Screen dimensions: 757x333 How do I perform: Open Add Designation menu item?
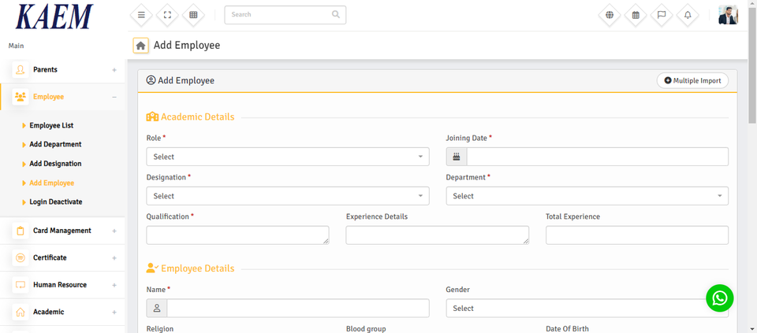point(55,164)
